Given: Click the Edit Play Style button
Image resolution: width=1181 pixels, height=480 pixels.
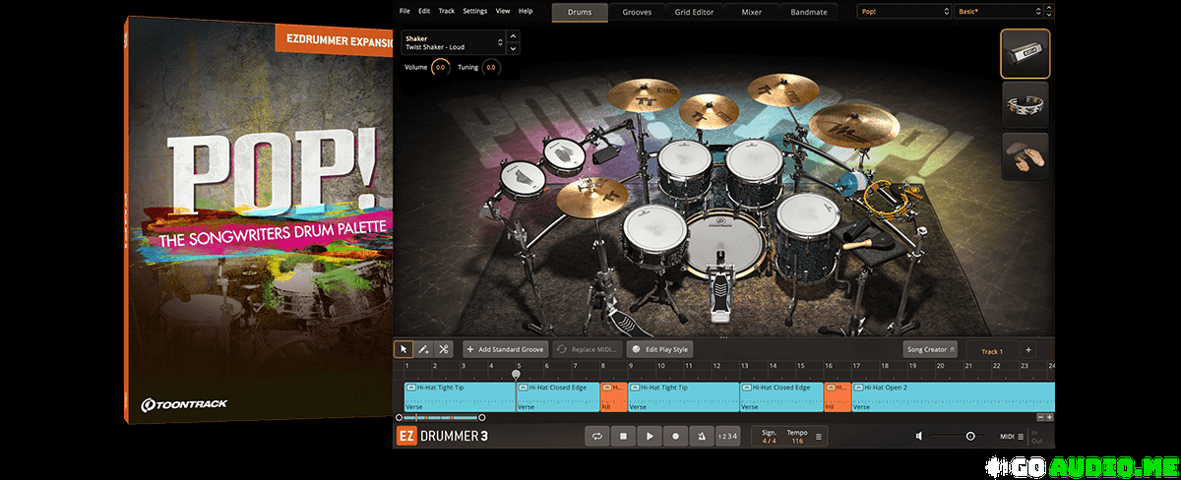Looking at the screenshot, I should pyautogui.click(x=660, y=349).
